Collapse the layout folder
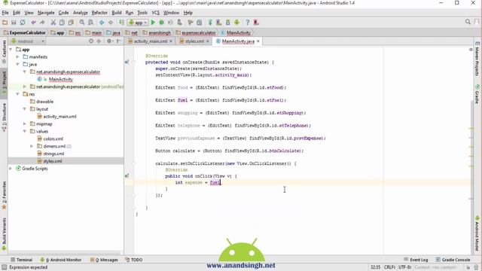This screenshot has height=271, width=482. [25, 109]
